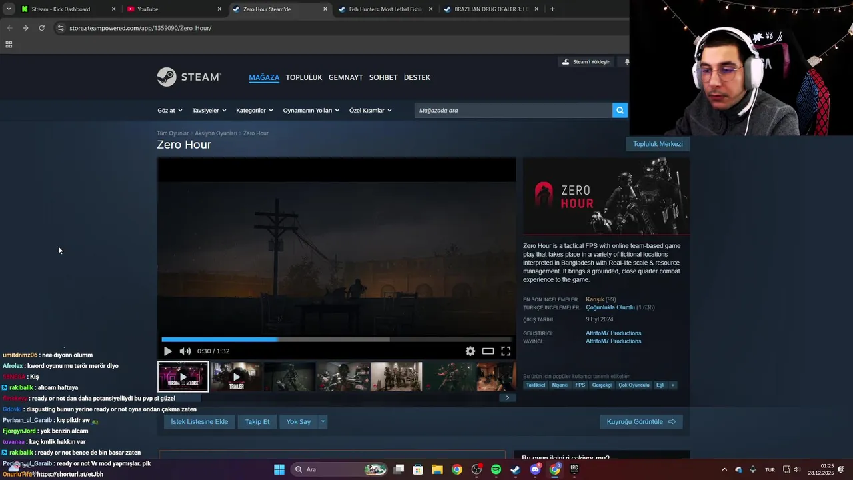Open a new browser tab with plus
This screenshot has width=853, height=480.
552,9
